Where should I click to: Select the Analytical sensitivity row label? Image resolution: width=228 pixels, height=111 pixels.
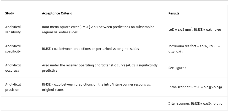13,29
